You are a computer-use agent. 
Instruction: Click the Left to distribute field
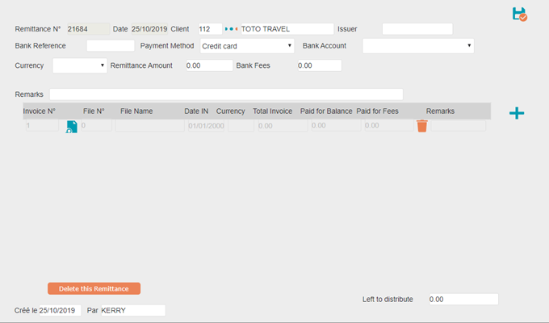point(463,299)
